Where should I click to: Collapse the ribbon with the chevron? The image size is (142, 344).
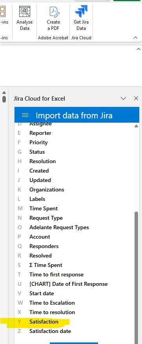click(x=135, y=38)
